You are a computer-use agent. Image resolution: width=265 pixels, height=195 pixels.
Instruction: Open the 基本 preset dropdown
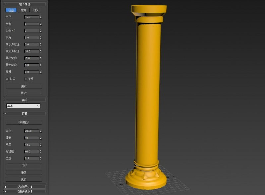pyautogui.click(x=23, y=106)
